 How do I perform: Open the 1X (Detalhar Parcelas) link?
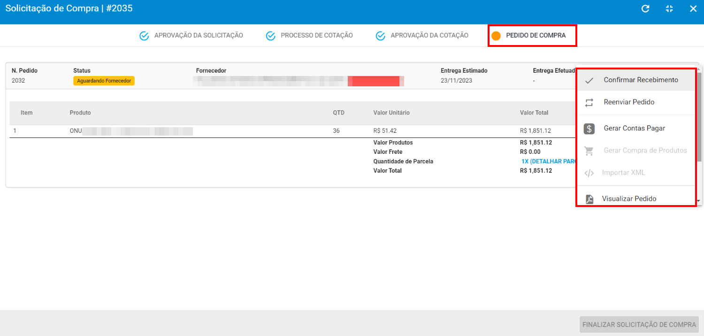point(548,161)
